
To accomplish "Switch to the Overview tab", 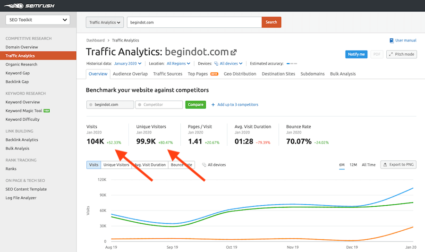I will [x=98, y=74].
